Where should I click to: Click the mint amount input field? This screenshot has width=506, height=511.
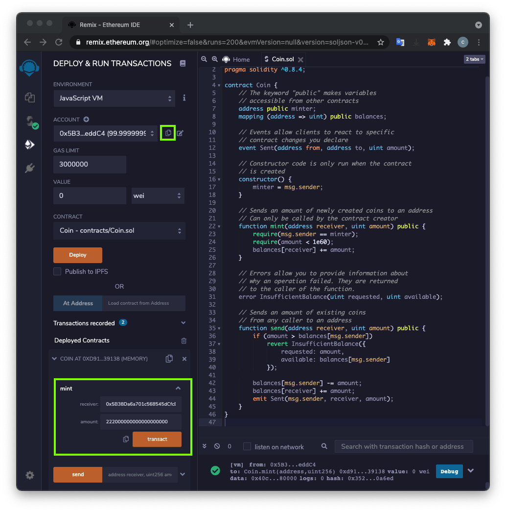pyautogui.click(x=141, y=421)
